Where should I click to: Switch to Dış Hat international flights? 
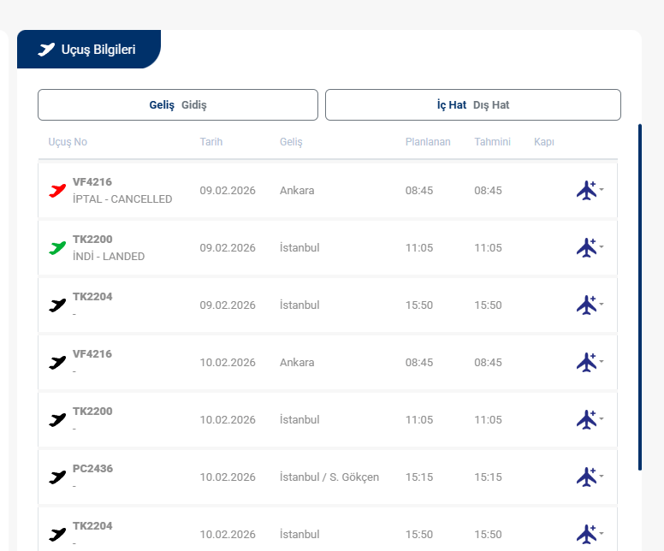[491, 105]
